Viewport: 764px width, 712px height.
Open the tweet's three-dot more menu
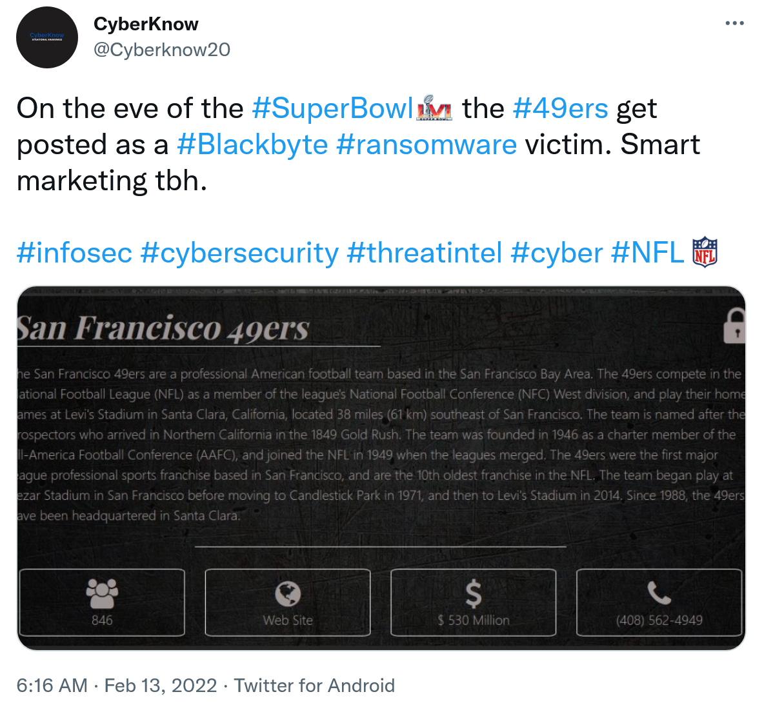(x=734, y=23)
